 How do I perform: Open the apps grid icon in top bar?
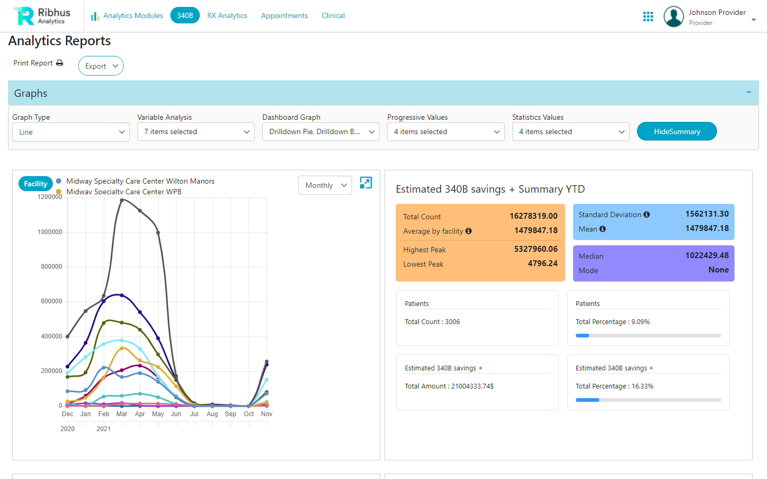point(648,16)
